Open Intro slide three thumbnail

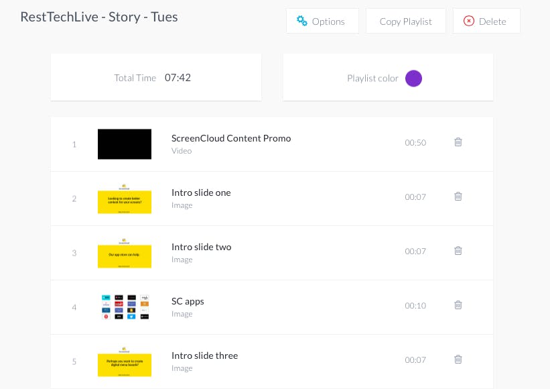tap(125, 362)
